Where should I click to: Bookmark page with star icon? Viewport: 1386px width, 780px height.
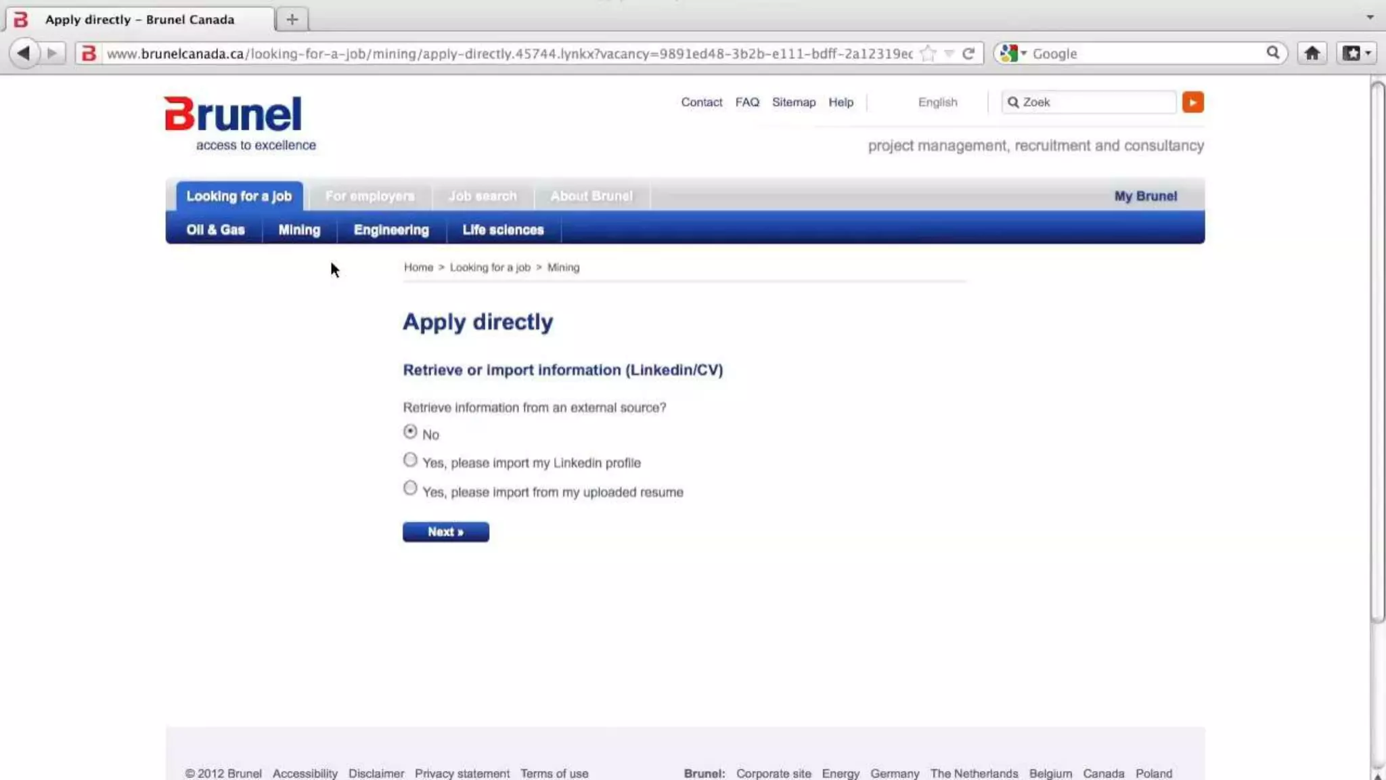[928, 53]
